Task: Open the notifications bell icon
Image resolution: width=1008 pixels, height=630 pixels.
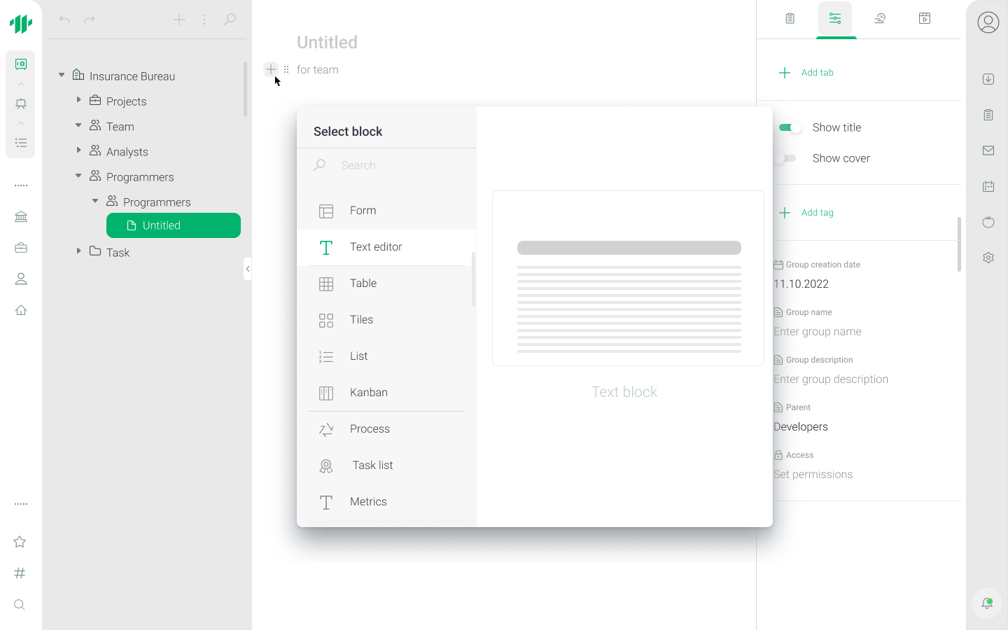Action: [x=987, y=603]
